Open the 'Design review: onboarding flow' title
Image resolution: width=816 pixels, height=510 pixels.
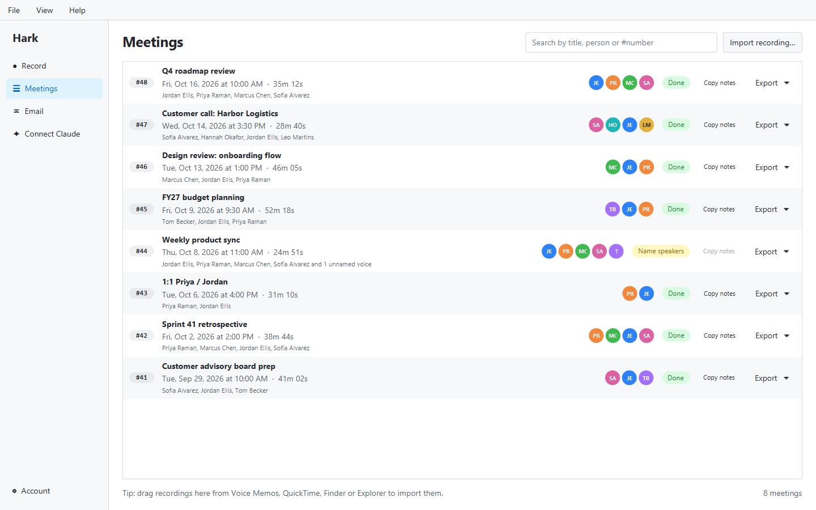(222, 155)
